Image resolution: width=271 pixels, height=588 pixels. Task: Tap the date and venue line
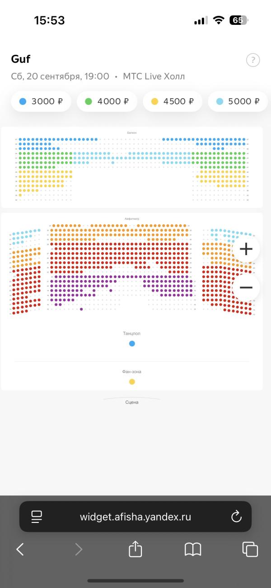coord(98,76)
